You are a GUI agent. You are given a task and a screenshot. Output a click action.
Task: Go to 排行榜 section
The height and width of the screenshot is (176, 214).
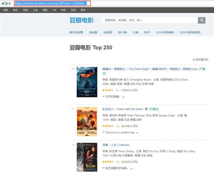[x=122, y=32]
